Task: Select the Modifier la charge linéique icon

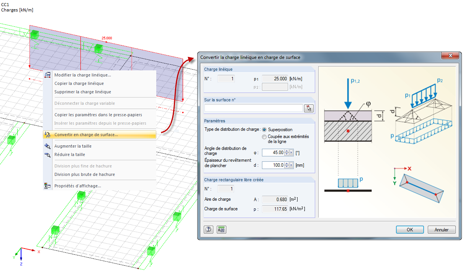Action: [47, 75]
